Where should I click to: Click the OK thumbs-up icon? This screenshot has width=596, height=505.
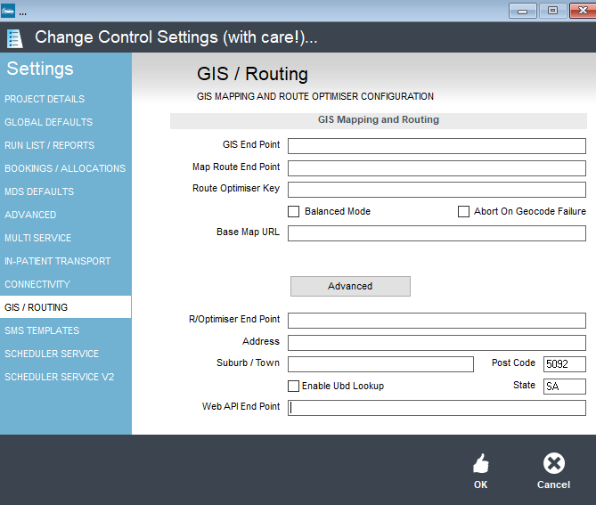coord(481,463)
